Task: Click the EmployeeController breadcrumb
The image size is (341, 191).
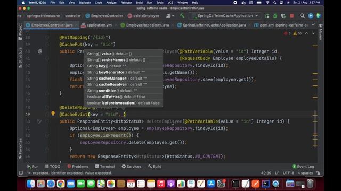Action: coord(104,16)
